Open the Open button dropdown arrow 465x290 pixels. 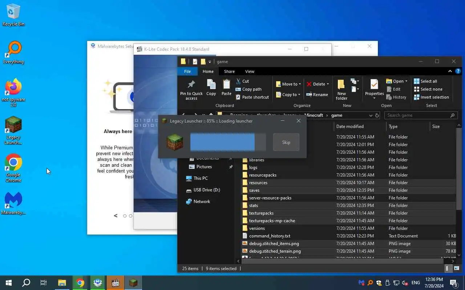(406, 81)
